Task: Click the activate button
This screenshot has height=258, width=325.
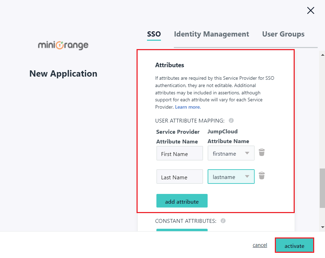Action: pyautogui.click(x=294, y=245)
